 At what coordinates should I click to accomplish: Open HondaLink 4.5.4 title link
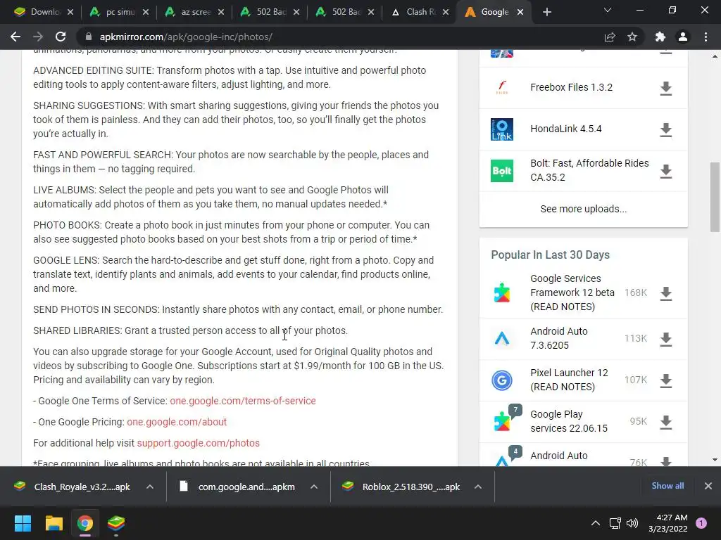[x=565, y=129]
